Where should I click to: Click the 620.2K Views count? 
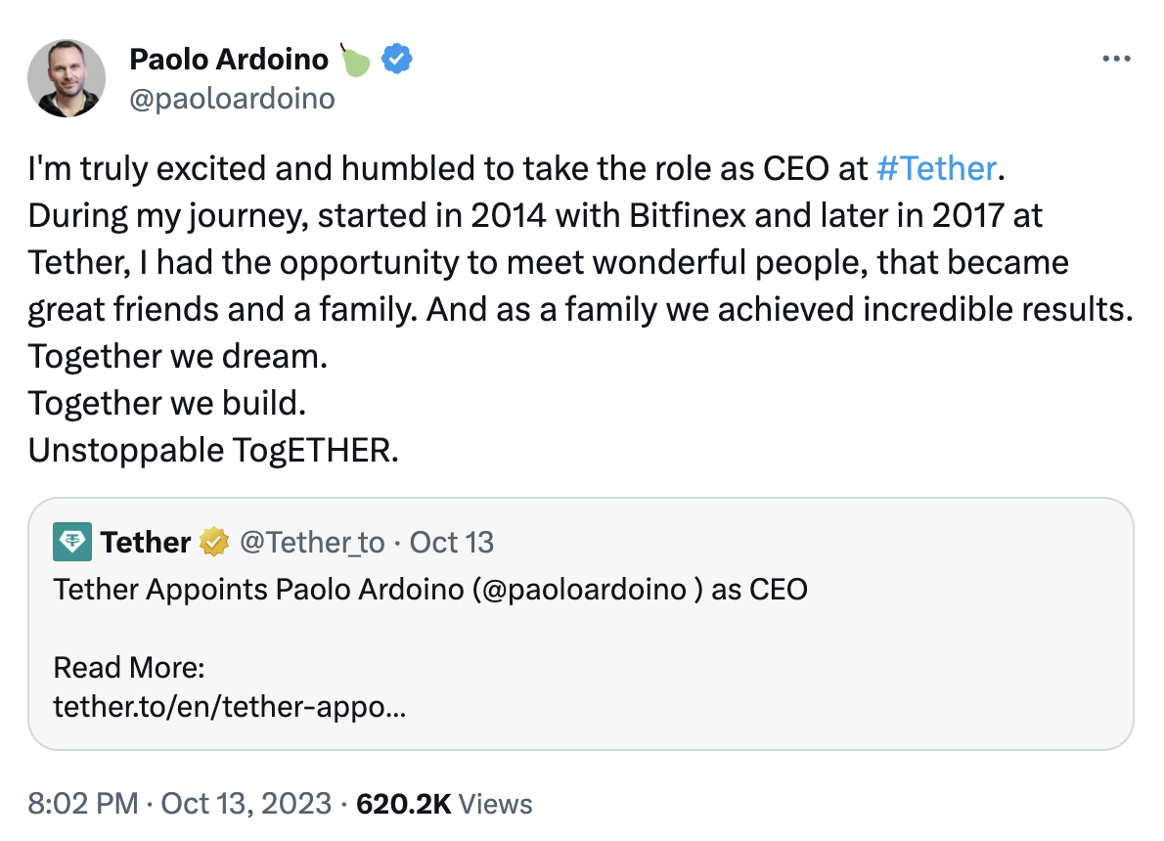(444, 804)
